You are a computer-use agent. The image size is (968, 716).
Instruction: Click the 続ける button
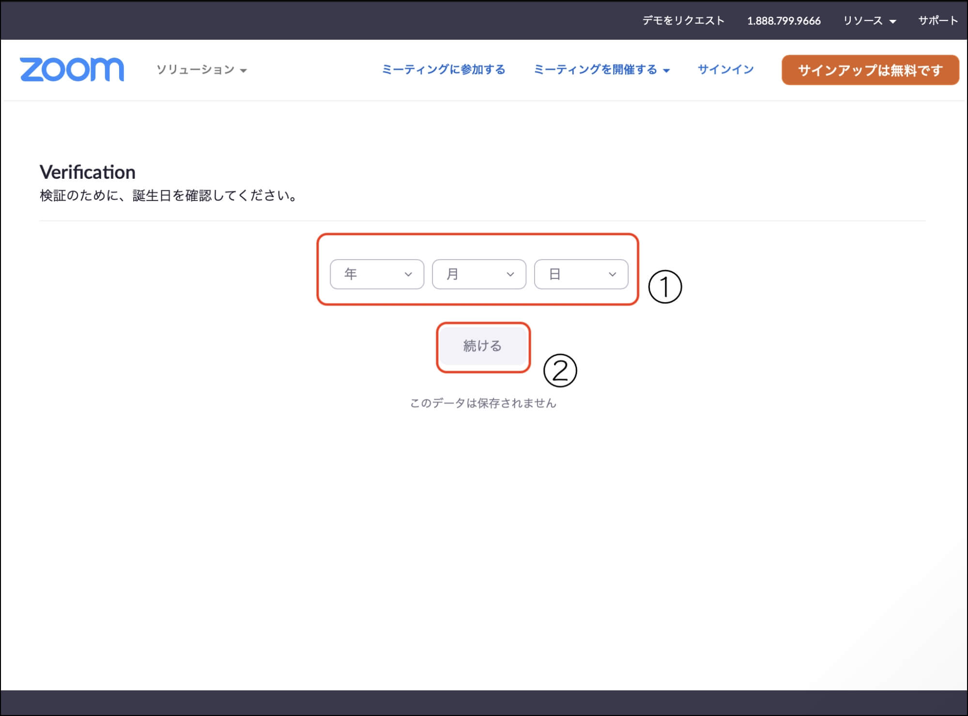pyautogui.click(x=483, y=346)
